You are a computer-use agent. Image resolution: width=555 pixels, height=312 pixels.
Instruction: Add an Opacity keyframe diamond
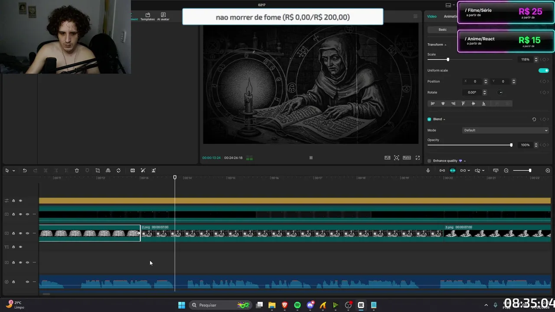(x=544, y=145)
